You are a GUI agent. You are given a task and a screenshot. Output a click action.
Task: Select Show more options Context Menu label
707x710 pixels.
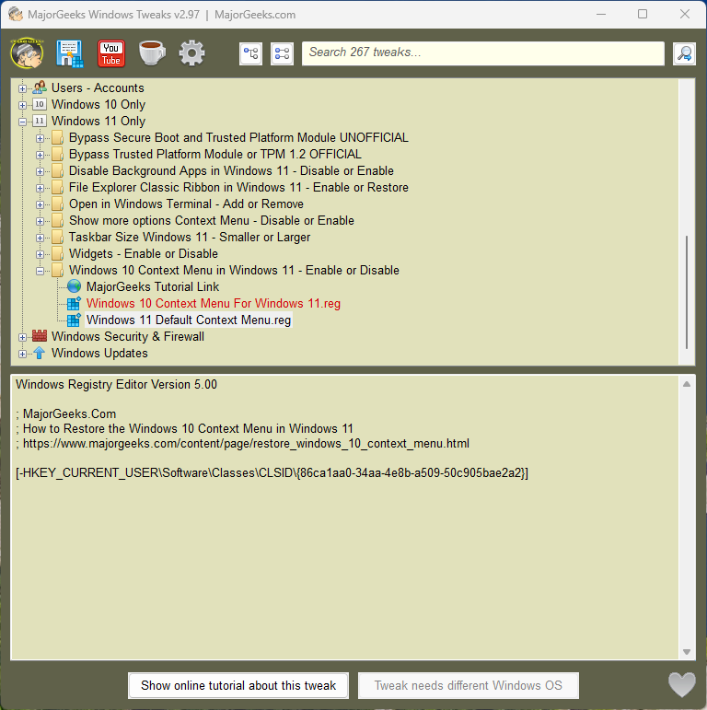point(212,220)
